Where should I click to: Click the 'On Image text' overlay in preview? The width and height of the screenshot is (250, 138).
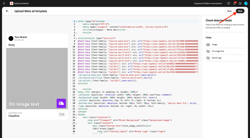click(x=24, y=104)
